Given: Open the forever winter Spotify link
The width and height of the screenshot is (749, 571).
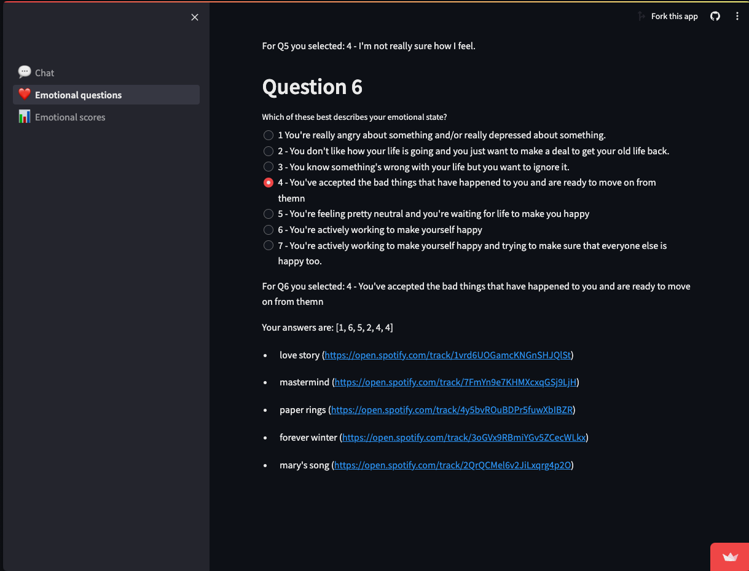Looking at the screenshot, I should pyautogui.click(x=463, y=438).
